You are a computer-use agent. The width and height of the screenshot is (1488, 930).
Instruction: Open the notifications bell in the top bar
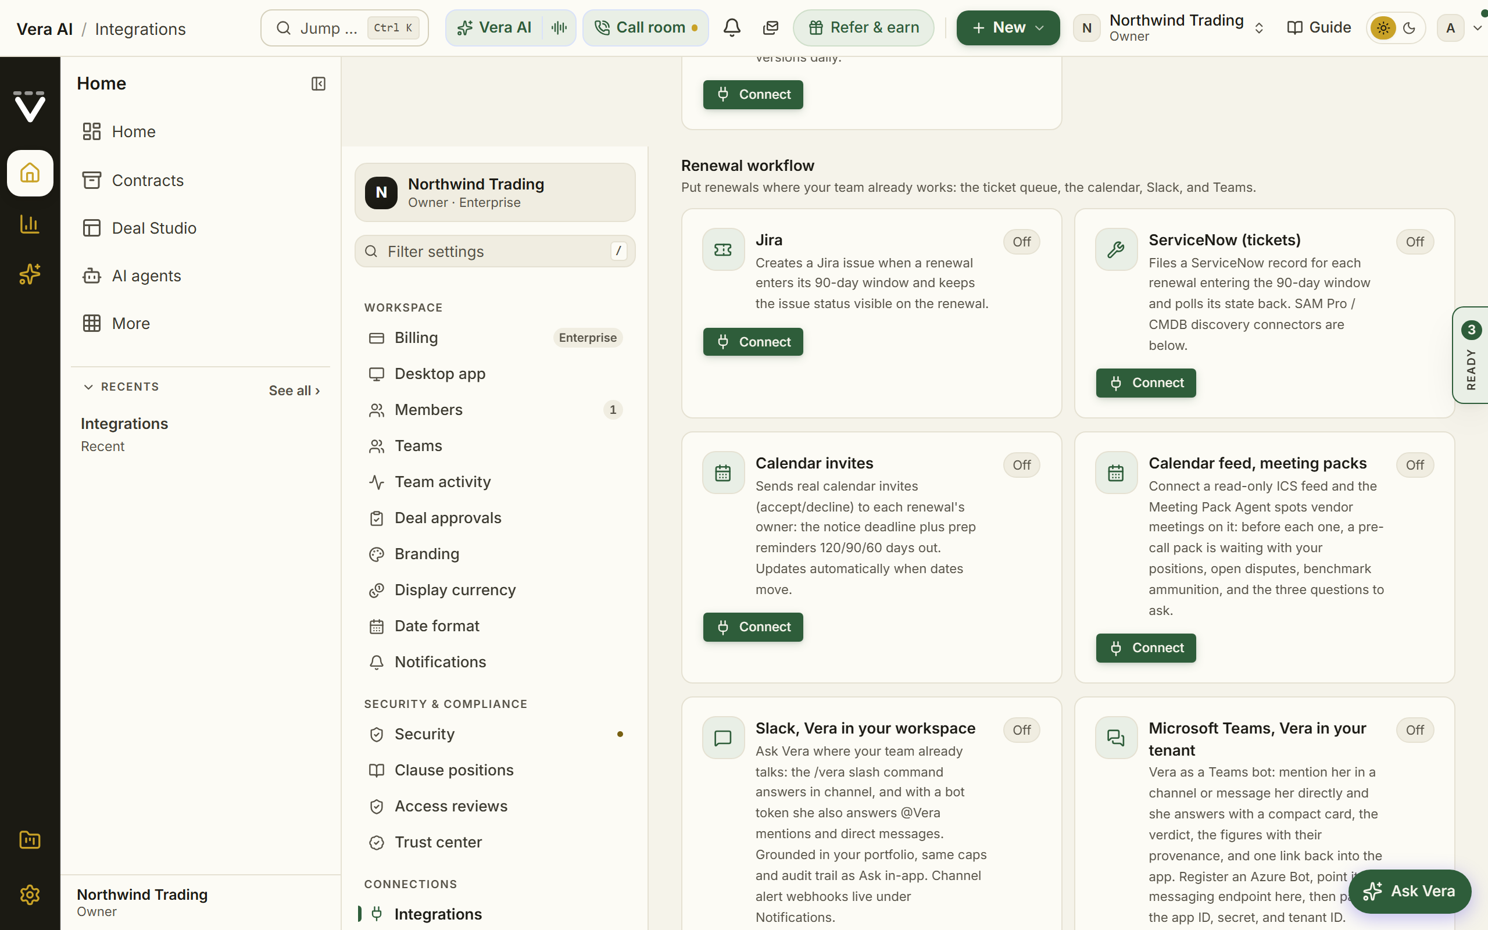pyautogui.click(x=731, y=28)
